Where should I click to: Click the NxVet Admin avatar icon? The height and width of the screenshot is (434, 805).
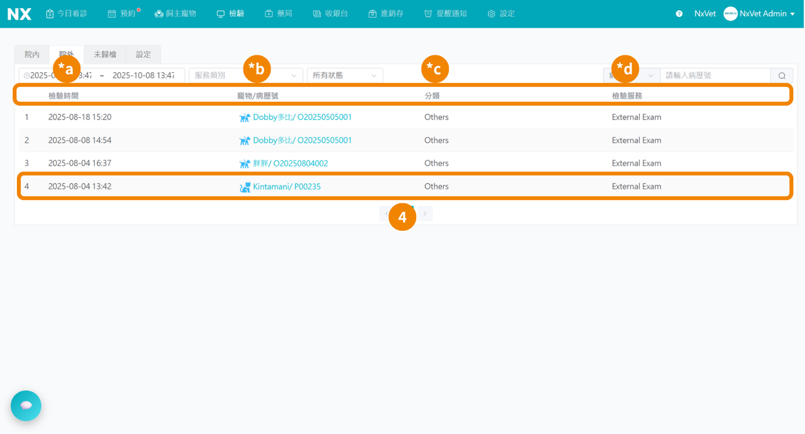click(x=730, y=14)
